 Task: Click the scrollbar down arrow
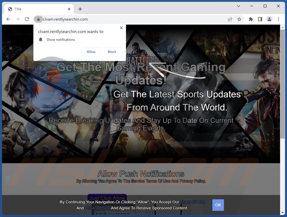(x=282, y=213)
